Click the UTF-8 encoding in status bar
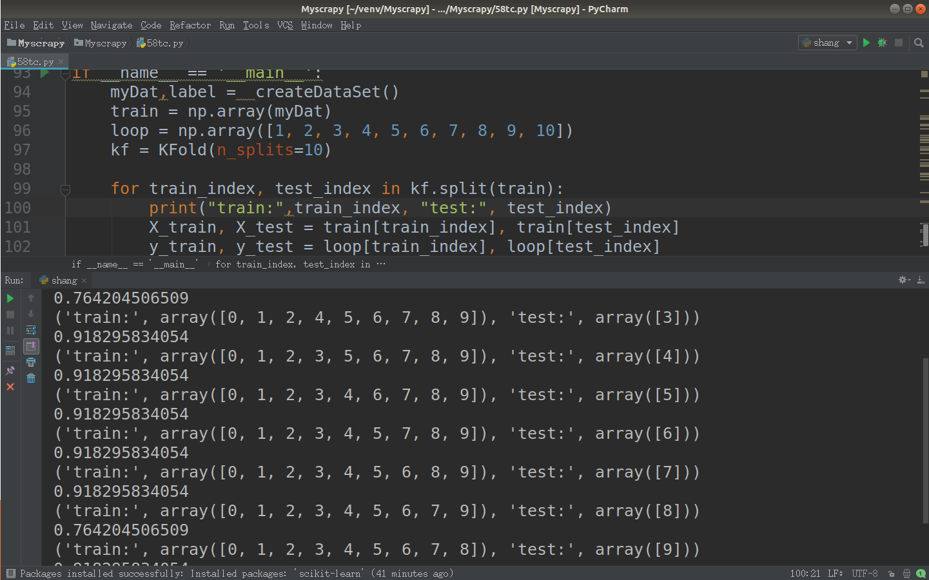 pyautogui.click(x=865, y=574)
